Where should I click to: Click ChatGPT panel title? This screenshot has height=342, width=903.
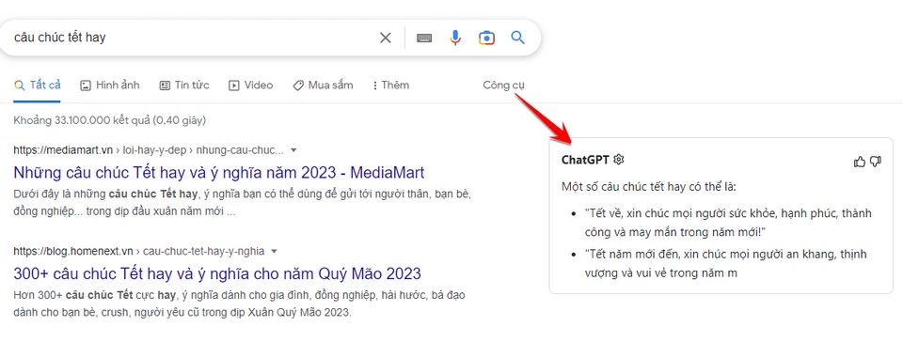coord(585,160)
